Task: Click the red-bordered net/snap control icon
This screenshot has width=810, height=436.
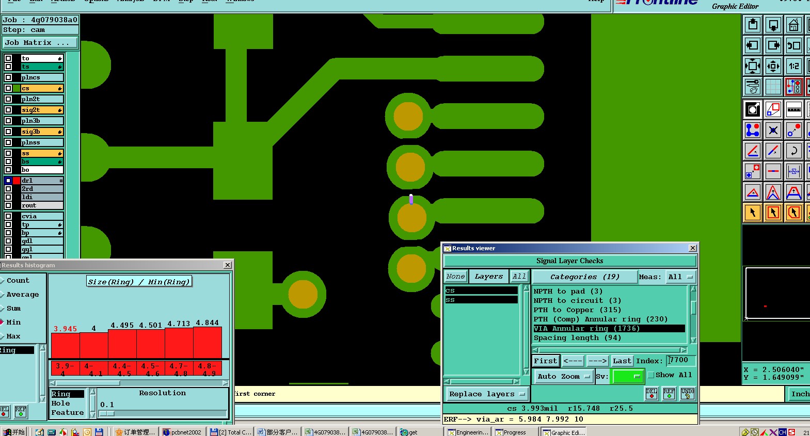Action: [794, 87]
